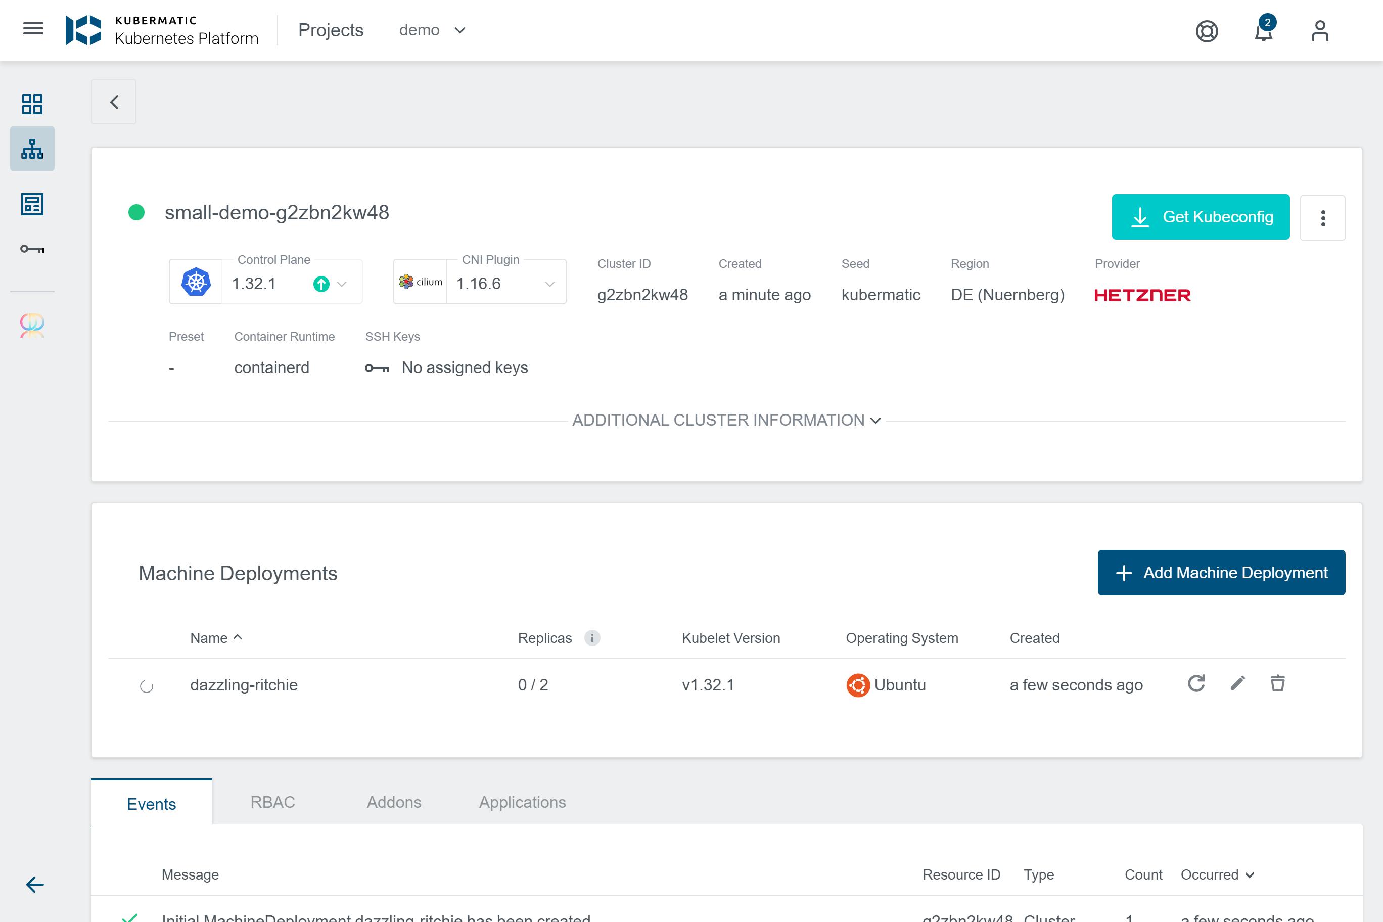Expand the demo project selector
Screen dimensions: 1383x922
pyautogui.click(x=432, y=30)
